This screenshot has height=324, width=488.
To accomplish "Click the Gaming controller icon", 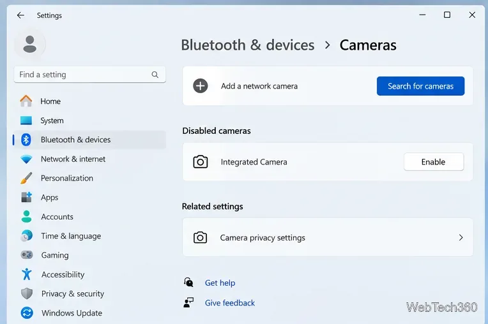I will point(27,255).
